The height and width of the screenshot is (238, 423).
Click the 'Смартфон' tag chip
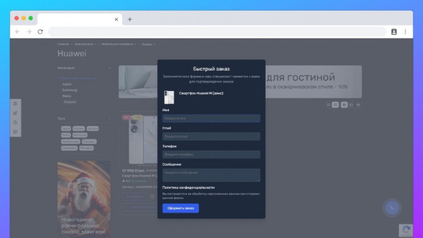[70, 148]
